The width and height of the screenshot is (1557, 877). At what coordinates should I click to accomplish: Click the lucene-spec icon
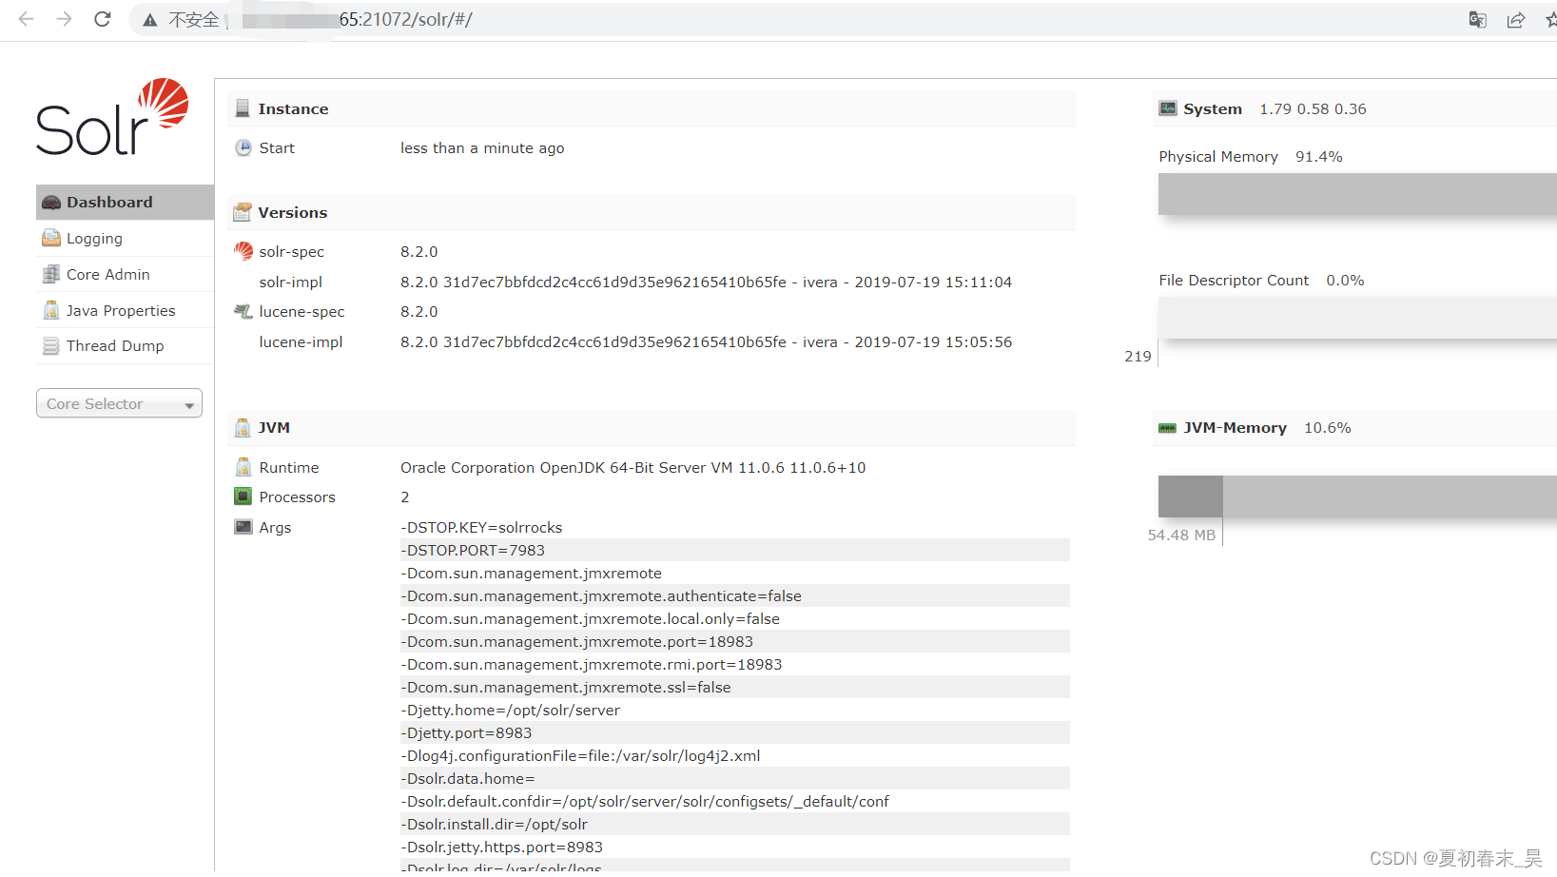[243, 311]
